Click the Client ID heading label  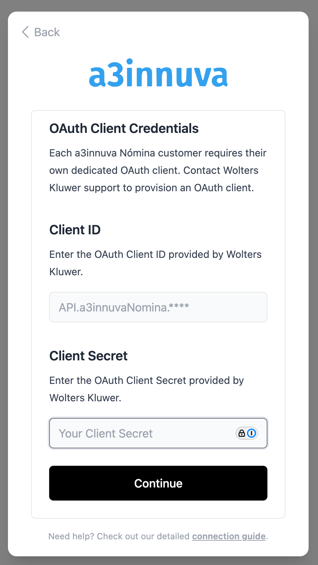[75, 230]
